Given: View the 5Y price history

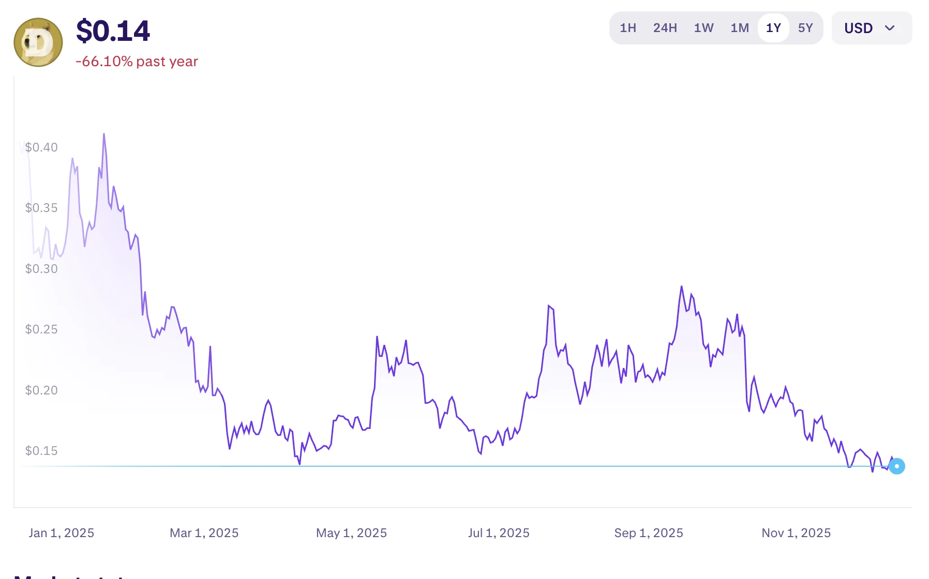Looking at the screenshot, I should coord(805,28).
